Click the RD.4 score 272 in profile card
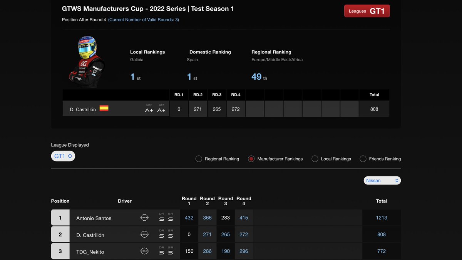The image size is (462, 260). click(x=236, y=109)
